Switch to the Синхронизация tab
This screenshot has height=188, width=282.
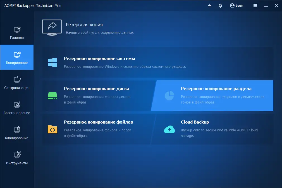click(17, 82)
